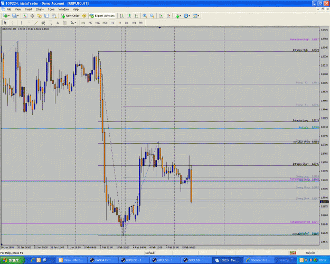330x264 pixels.
Task: Draw a vertical line tool
Action: coord(21,23)
